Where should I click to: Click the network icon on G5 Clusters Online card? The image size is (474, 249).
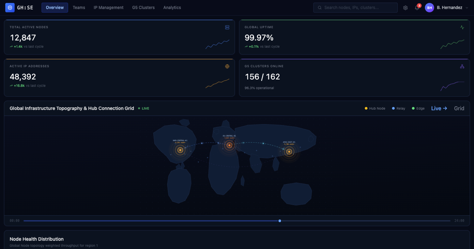(462, 66)
